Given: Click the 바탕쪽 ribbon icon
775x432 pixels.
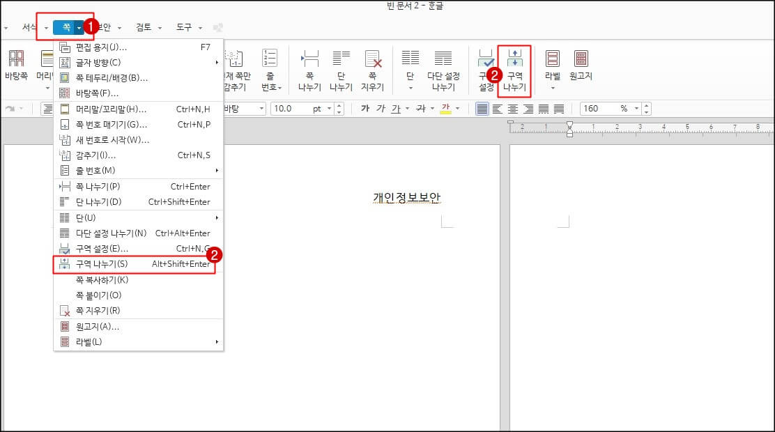Looking at the screenshot, I should pos(16,65).
